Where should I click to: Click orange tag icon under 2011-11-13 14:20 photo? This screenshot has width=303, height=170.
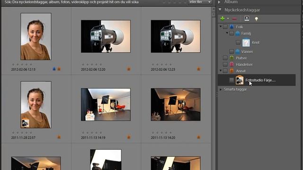199,137
